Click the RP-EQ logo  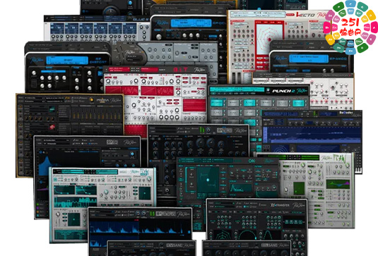click(112, 142)
